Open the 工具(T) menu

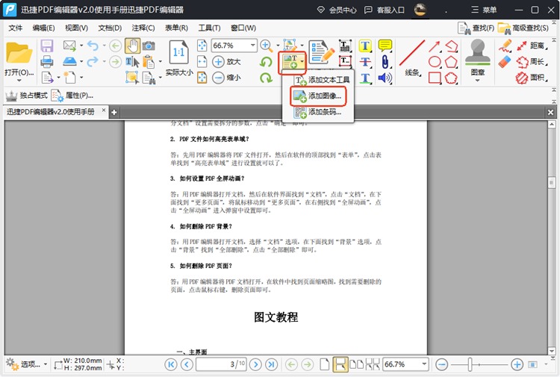[209, 28]
